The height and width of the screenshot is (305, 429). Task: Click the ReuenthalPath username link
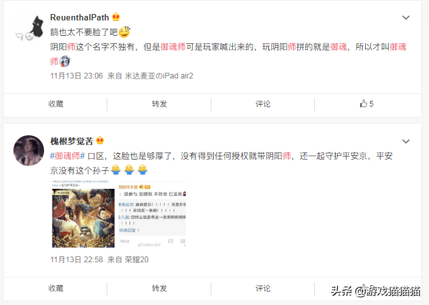click(80, 17)
